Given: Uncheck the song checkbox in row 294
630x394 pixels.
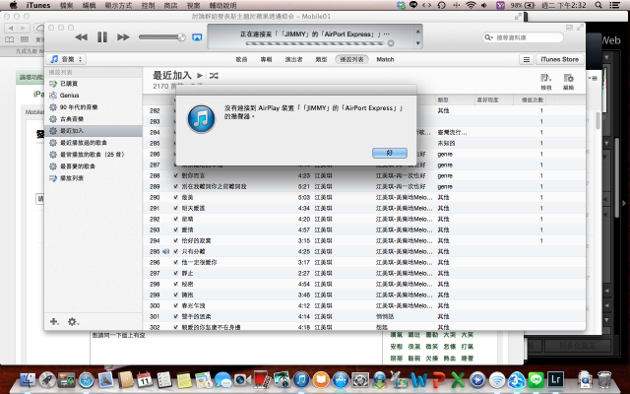Looking at the screenshot, I should click(175, 240).
